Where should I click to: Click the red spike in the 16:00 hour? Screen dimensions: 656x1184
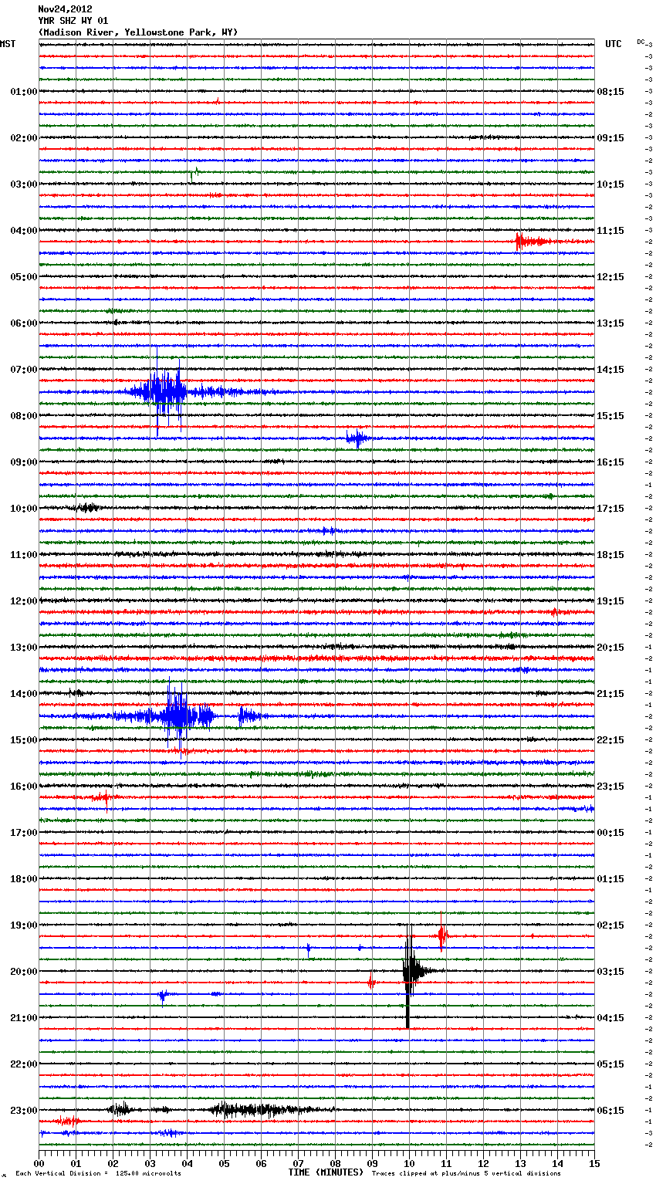coord(106,799)
